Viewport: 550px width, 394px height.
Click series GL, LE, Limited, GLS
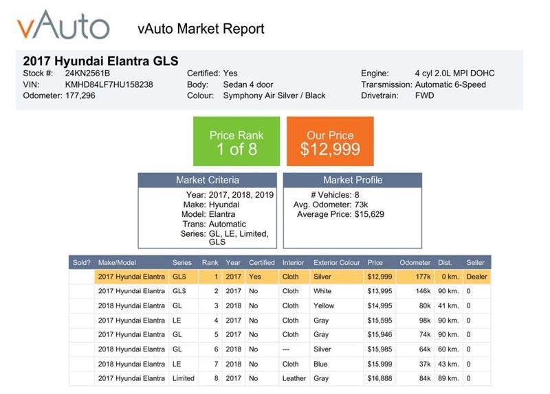(239, 237)
